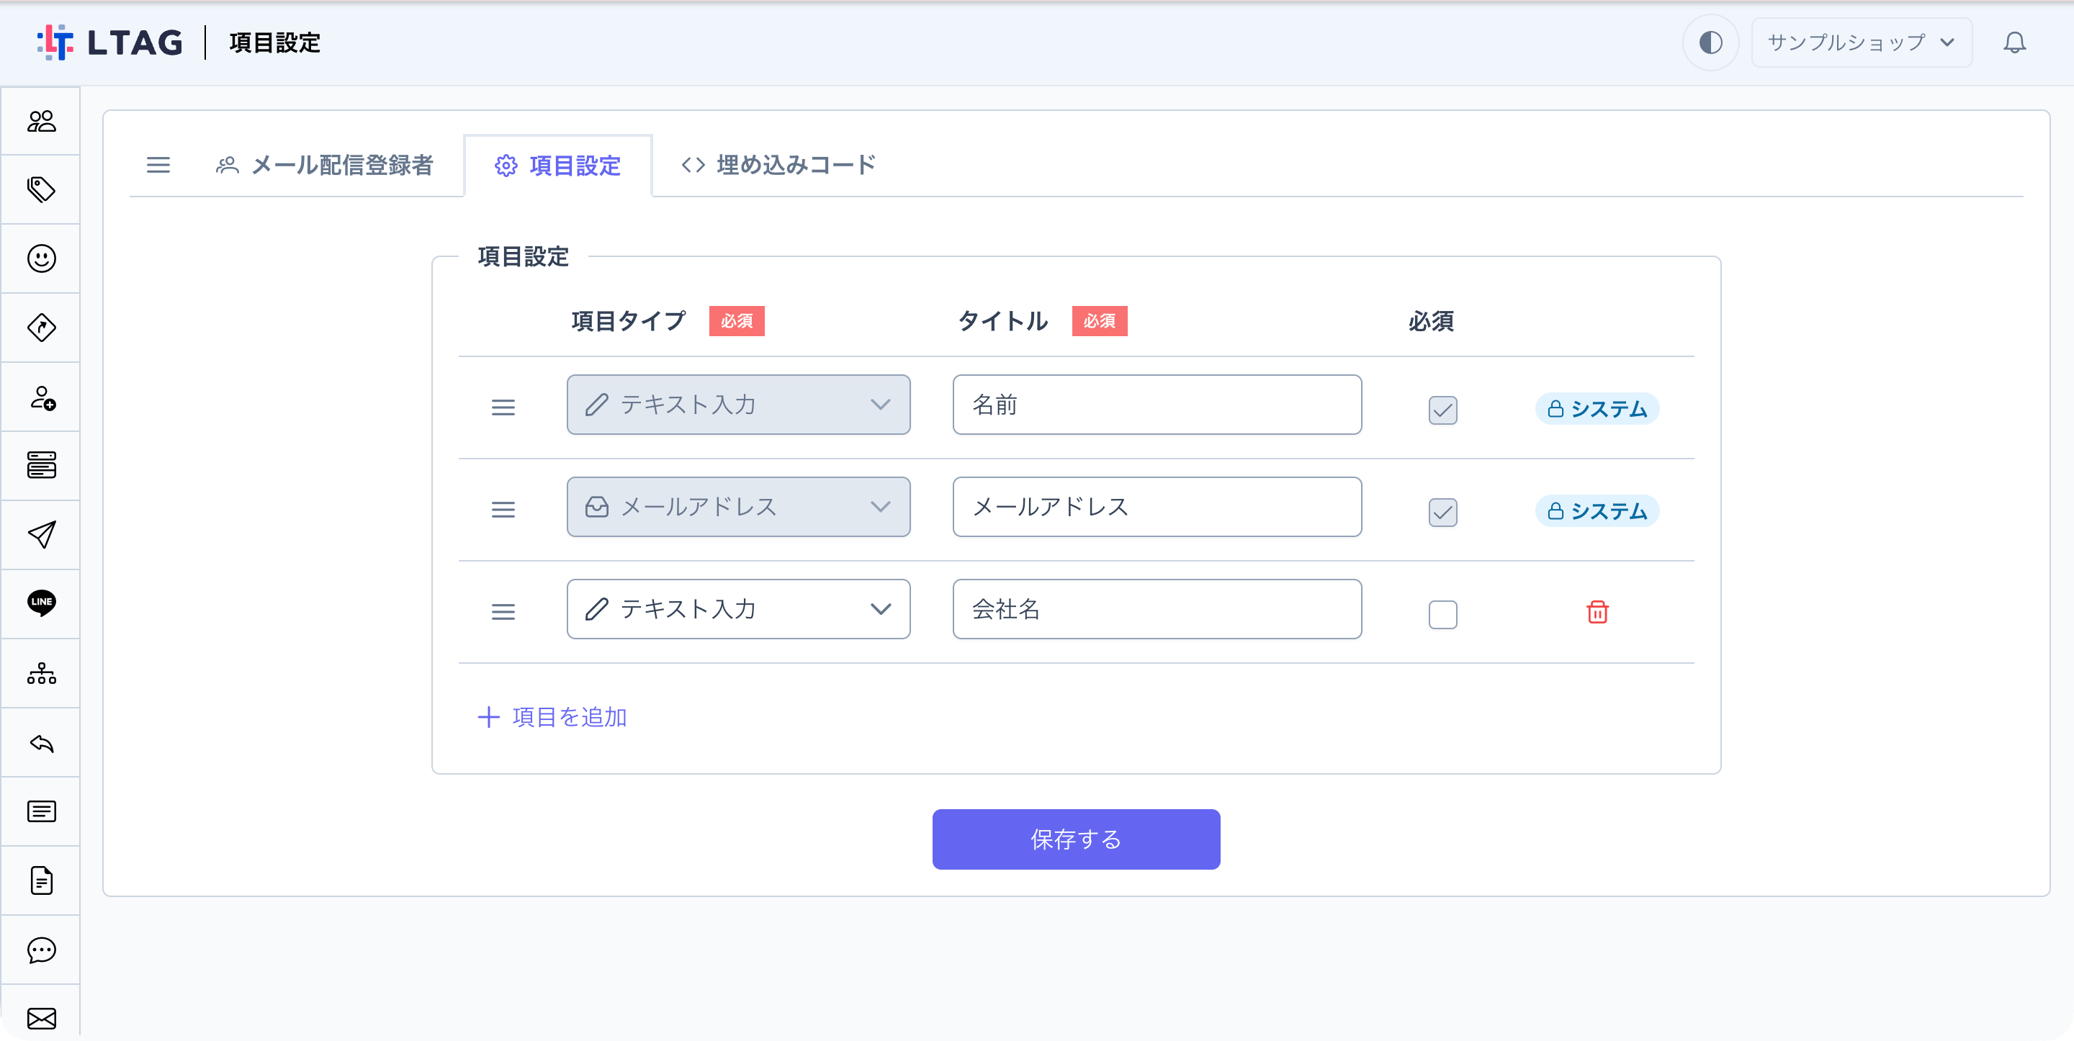The height and width of the screenshot is (1041, 2074).
Task: Open type dropdown in 名前 row
Action: coord(738,405)
